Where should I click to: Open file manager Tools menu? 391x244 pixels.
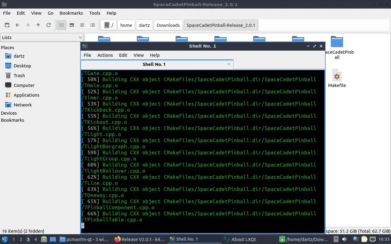click(95, 13)
